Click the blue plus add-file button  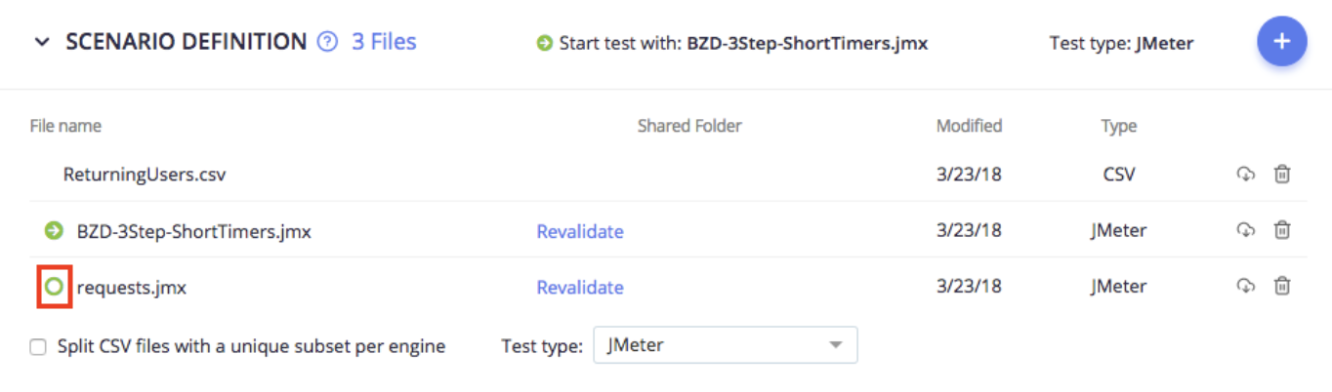(x=1281, y=42)
